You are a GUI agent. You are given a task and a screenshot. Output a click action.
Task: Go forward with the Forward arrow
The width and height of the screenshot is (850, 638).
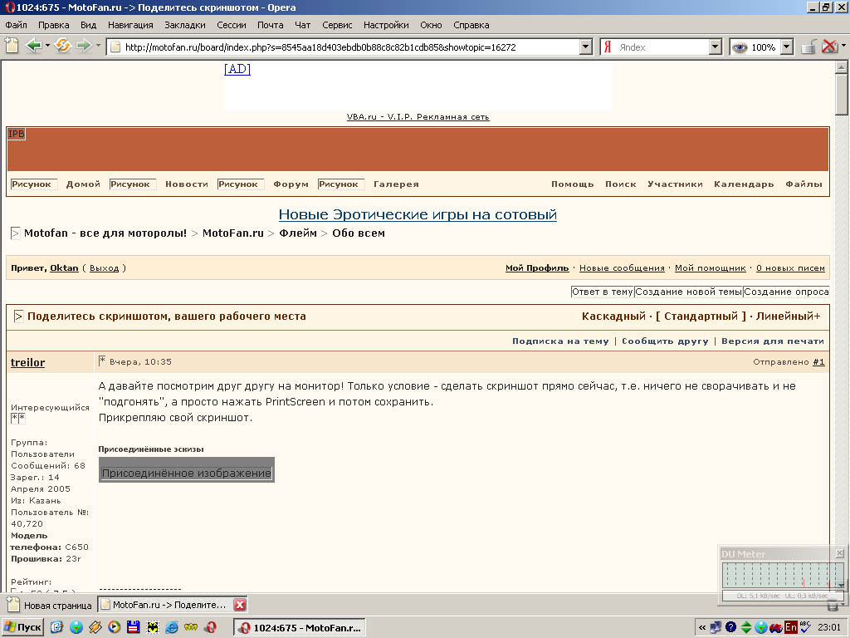point(84,47)
